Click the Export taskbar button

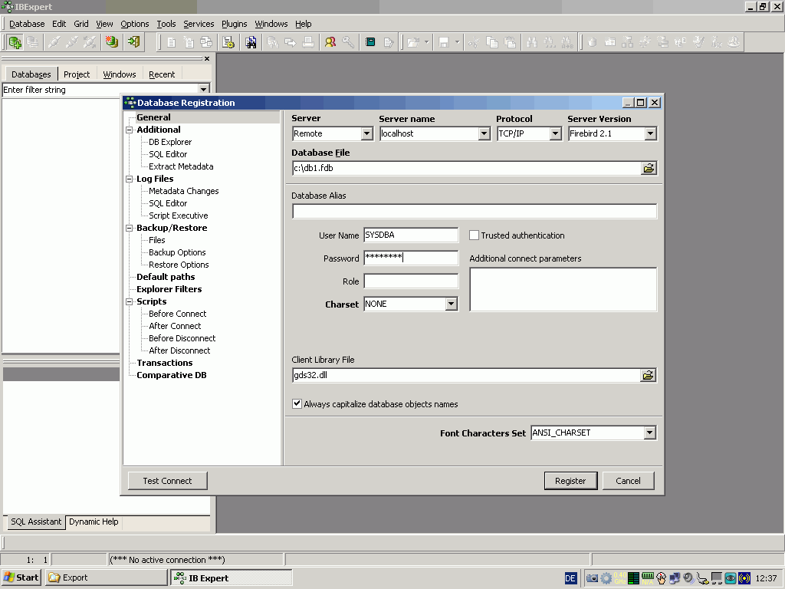106,578
